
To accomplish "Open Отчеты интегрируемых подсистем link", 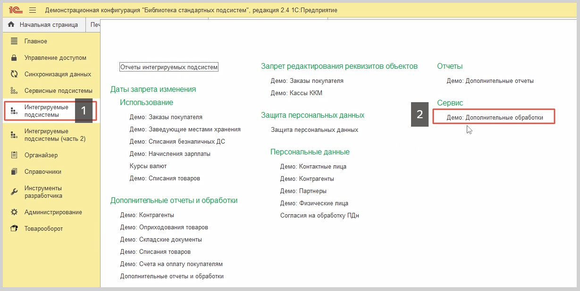I will tap(169, 67).
